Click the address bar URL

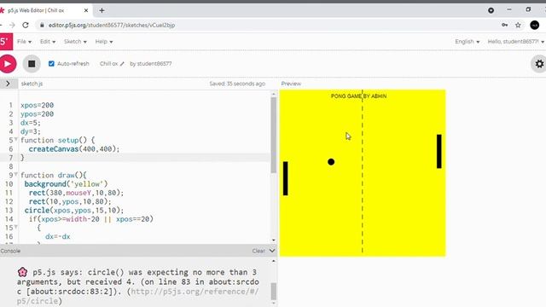[112, 25]
